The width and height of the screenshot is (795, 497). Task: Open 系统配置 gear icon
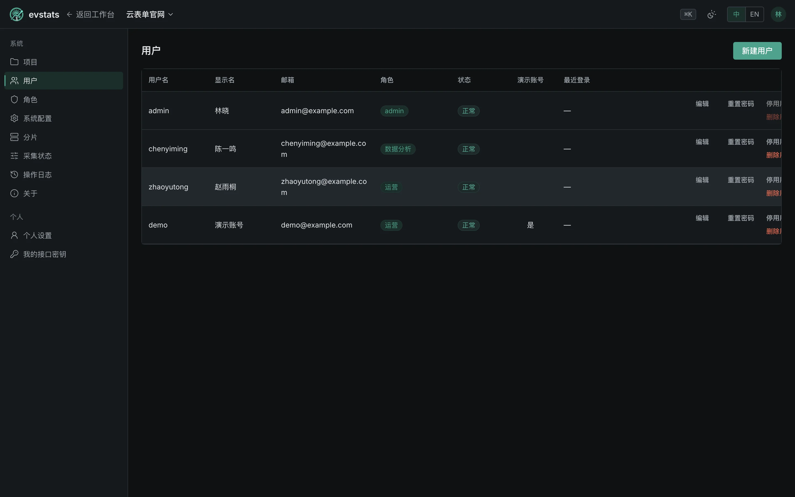[14, 118]
